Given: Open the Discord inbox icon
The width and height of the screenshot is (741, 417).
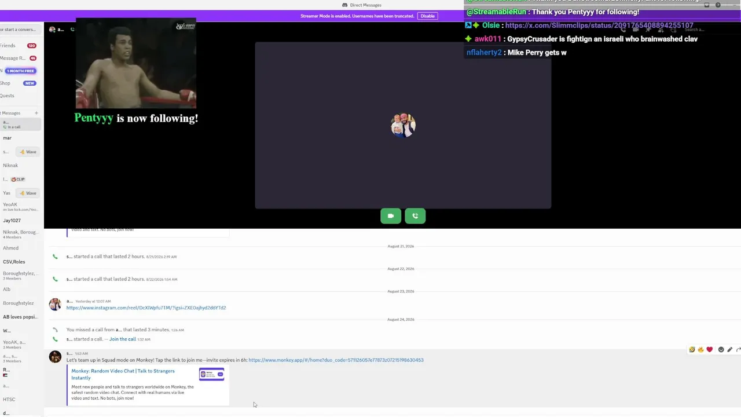Looking at the screenshot, I should point(707,5).
